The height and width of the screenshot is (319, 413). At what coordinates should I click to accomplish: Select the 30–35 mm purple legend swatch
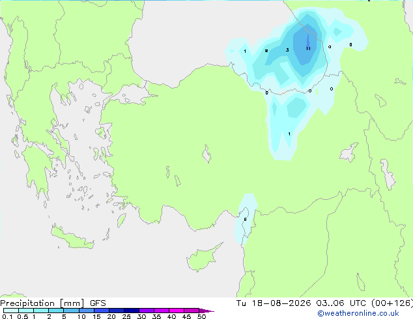147,311
